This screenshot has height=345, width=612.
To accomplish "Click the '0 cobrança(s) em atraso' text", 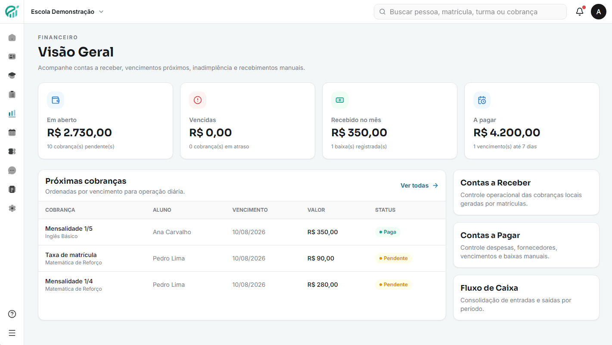I will [x=219, y=147].
